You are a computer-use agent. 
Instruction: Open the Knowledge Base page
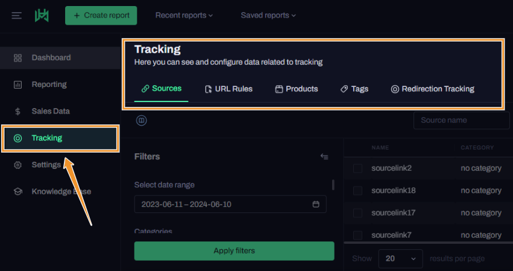coord(61,191)
